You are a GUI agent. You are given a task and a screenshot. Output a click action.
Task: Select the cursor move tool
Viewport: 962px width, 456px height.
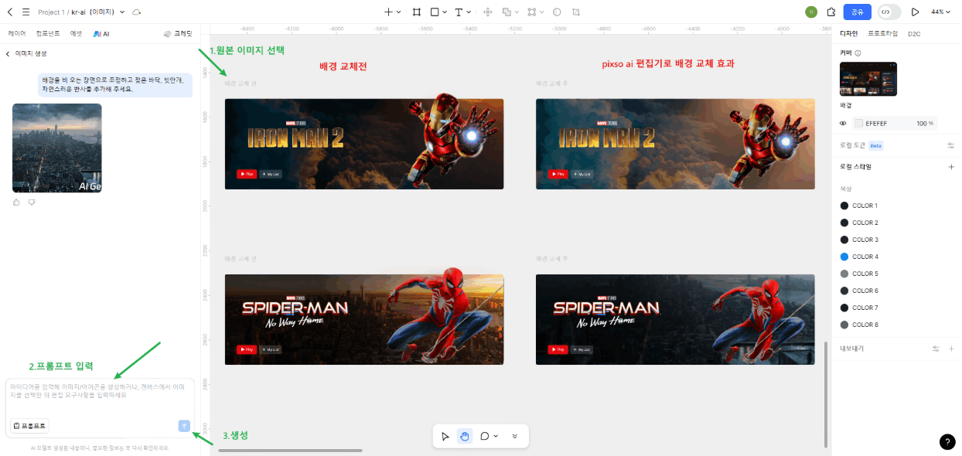coord(445,436)
